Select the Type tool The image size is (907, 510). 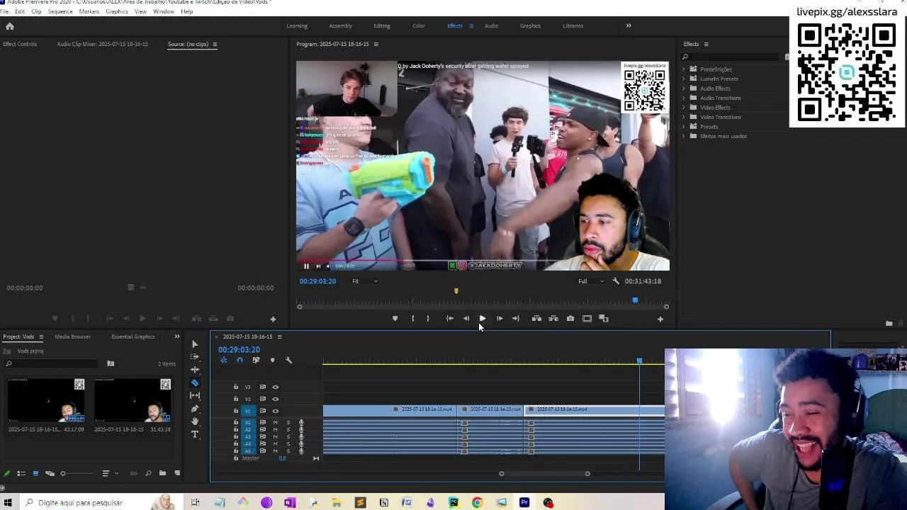click(195, 434)
